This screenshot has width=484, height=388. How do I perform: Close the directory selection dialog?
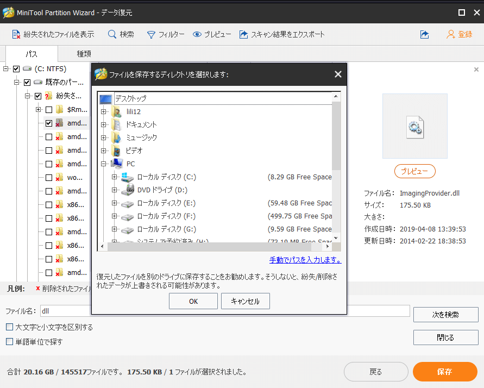[338, 74]
